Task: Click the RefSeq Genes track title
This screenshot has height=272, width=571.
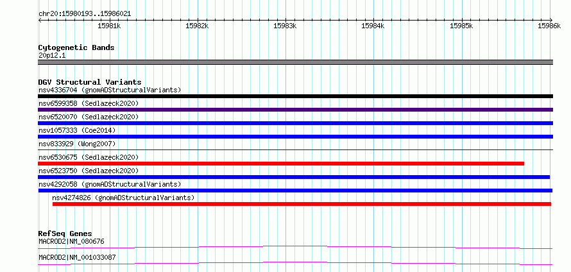Action: pyautogui.click(x=65, y=234)
